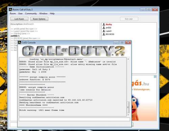Click the user icon next to zir000
169x131 pixels.
(x=104, y=28)
